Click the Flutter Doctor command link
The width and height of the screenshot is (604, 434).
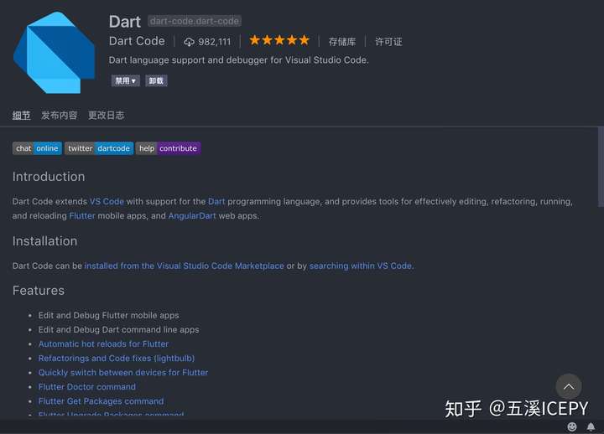tap(87, 387)
